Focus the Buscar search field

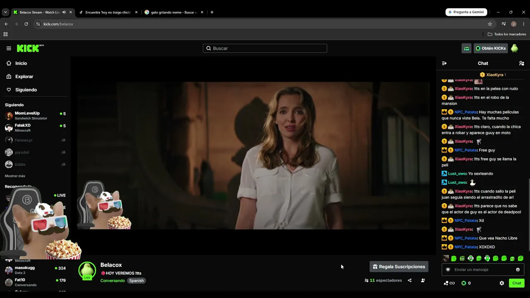point(265,48)
